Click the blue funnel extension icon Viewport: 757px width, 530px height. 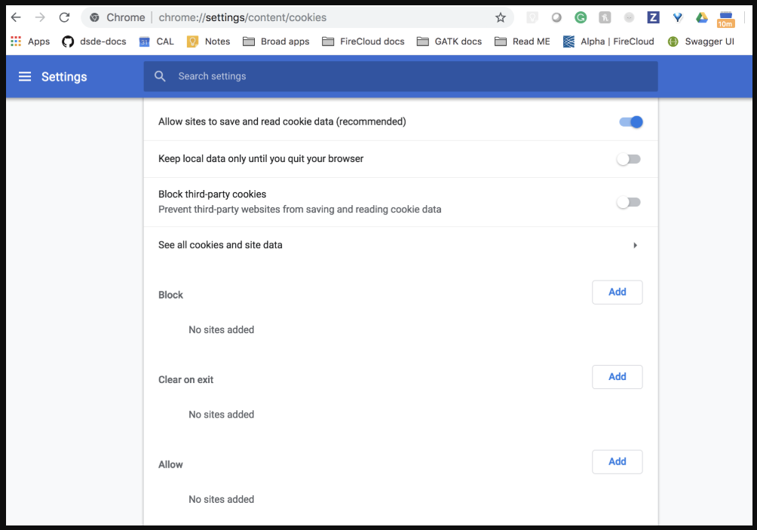[x=677, y=18]
